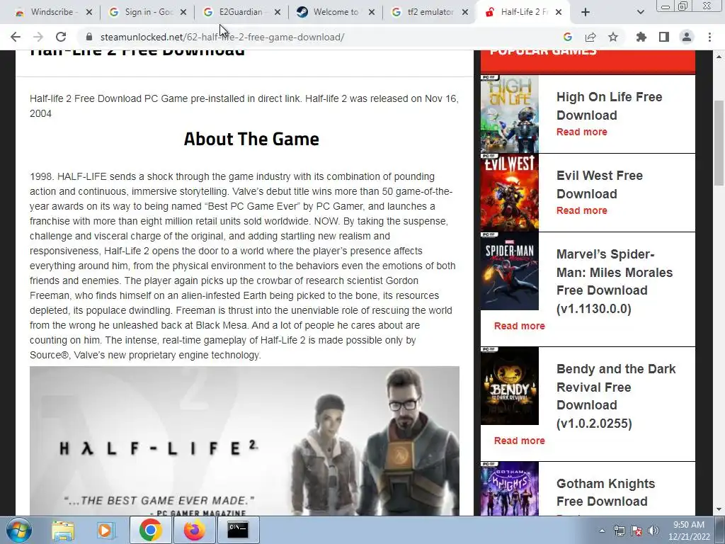Viewport: 725px width, 544px height.
Task: Open the volume speaker tray icon
Action: pyautogui.click(x=653, y=531)
